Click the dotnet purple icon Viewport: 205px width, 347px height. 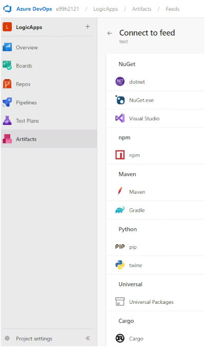point(120,81)
